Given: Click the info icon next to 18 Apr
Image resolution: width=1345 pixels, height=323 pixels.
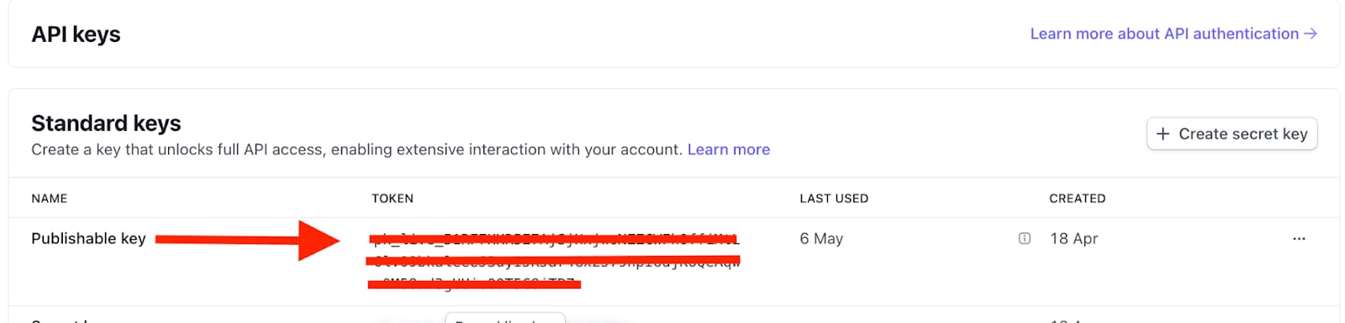Looking at the screenshot, I should pos(1024,238).
